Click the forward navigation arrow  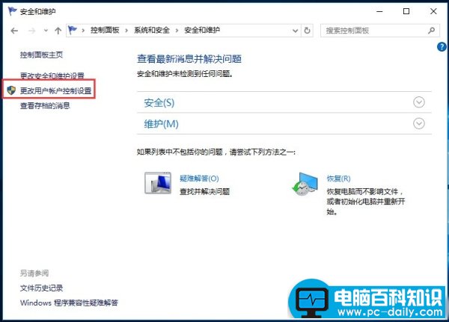31,31
